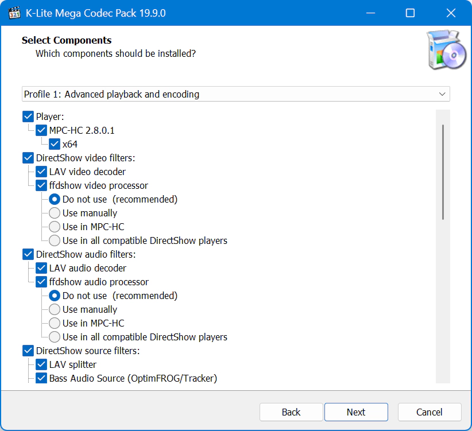Toggle the LAV audio decoder checkbox
Viewport: 472px width, 431px height.
[41, 268]
